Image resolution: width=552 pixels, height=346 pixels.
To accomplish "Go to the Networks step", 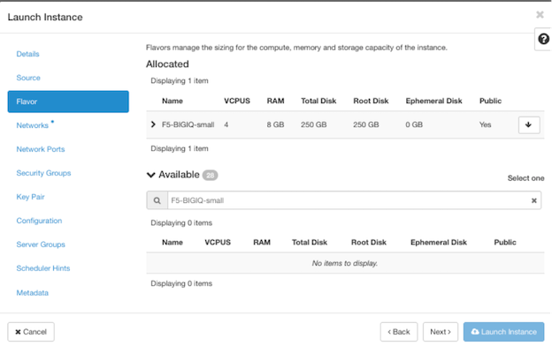I will (x=33, y=125).
